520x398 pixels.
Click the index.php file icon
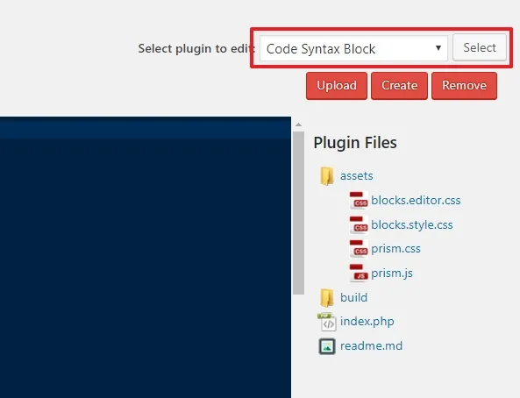[327, 322]
